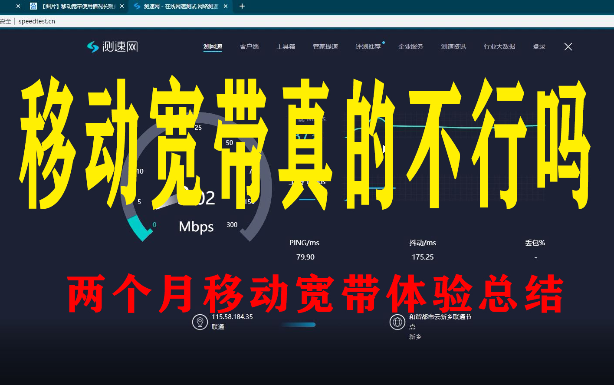Click the speedtest.cn address bar
This screenshot has height=385, width=614.
tap(37, 21)
